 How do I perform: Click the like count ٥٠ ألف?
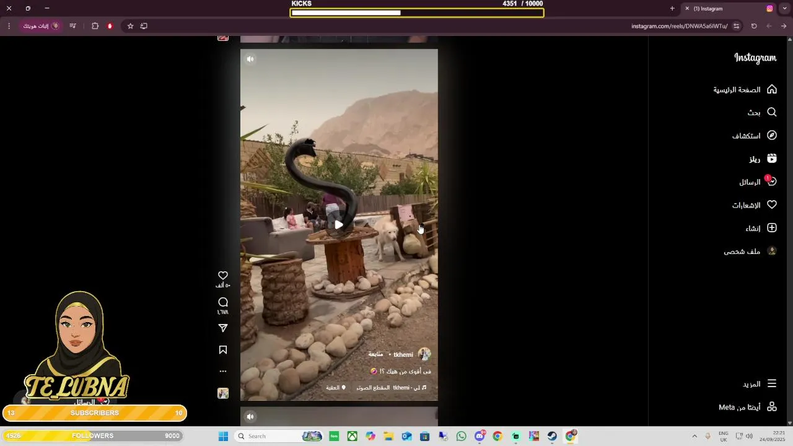[223, 286]
